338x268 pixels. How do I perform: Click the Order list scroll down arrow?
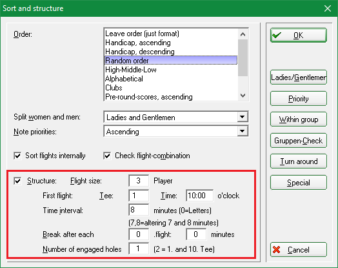coord(243,96)
